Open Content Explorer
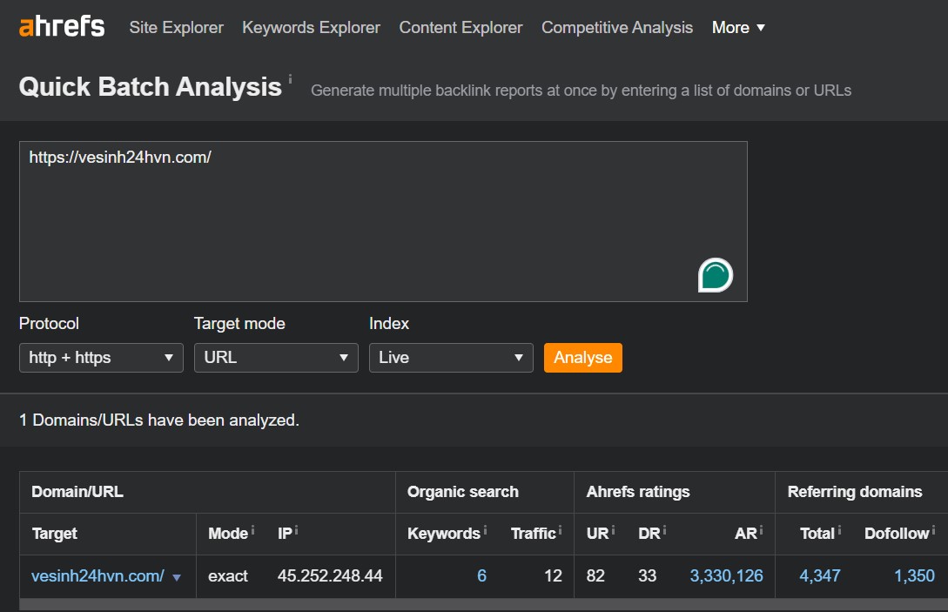948x612 pixels. (x=461, y=28)
